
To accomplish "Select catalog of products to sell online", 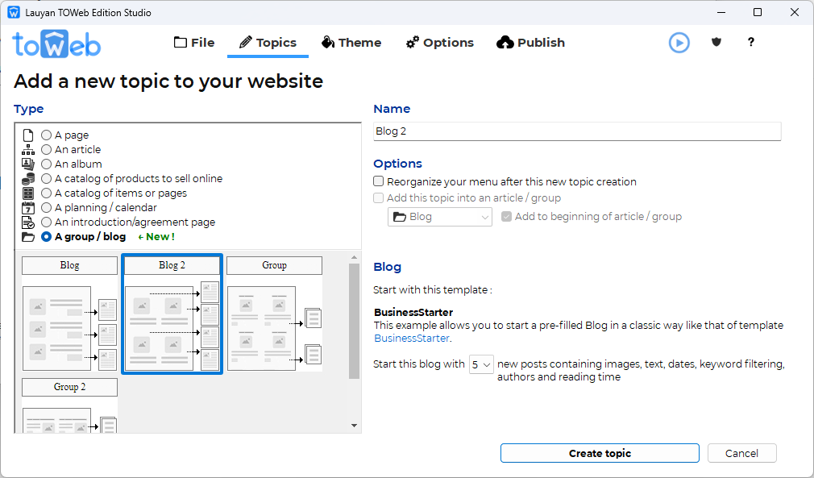I will pyautogui.click(x=46, y=178).
